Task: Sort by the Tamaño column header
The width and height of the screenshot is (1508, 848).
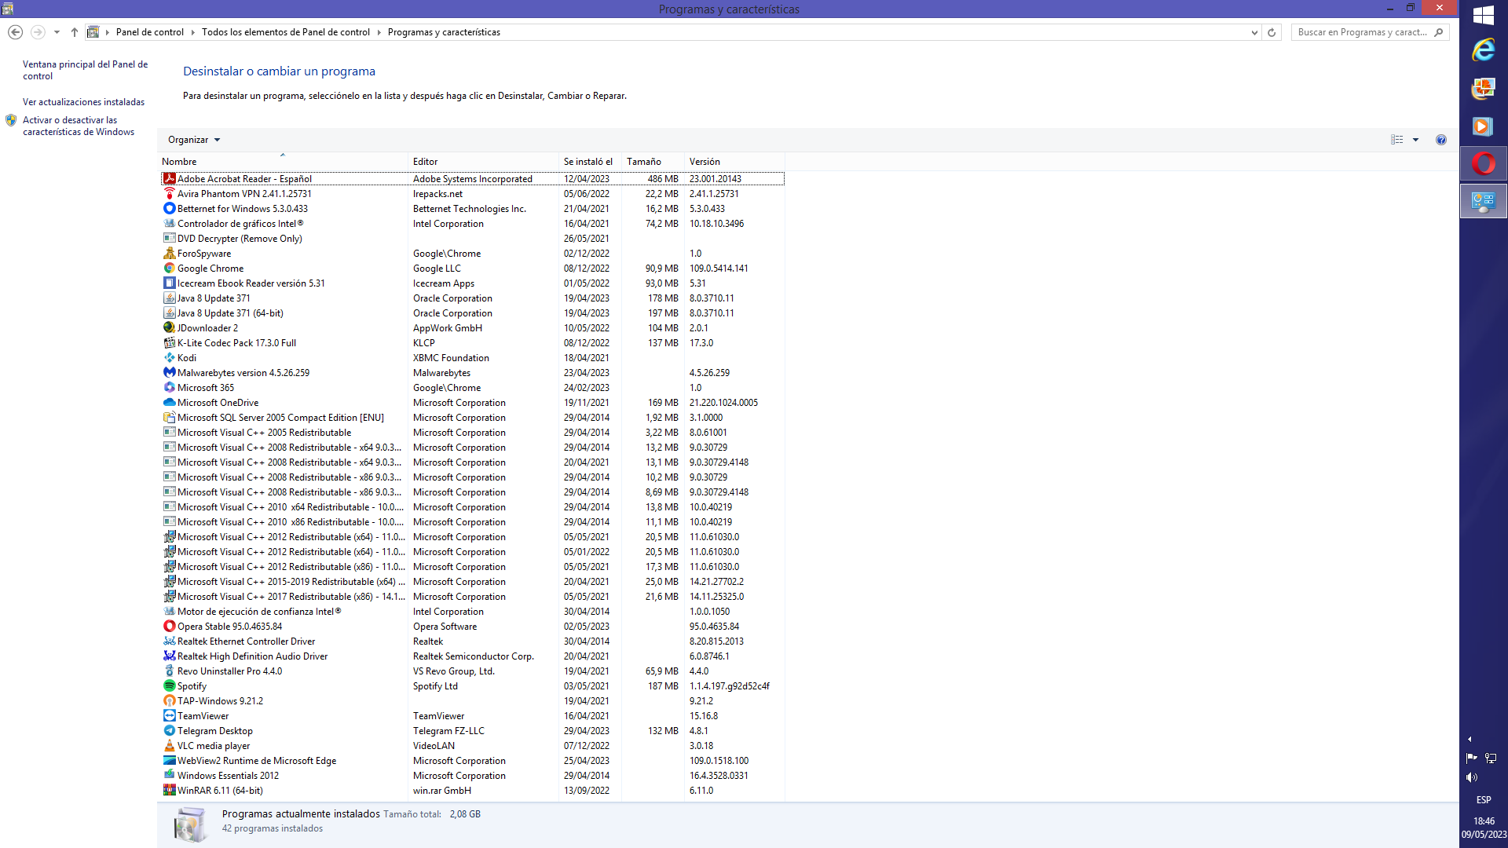Action: (x=653, y=162)
